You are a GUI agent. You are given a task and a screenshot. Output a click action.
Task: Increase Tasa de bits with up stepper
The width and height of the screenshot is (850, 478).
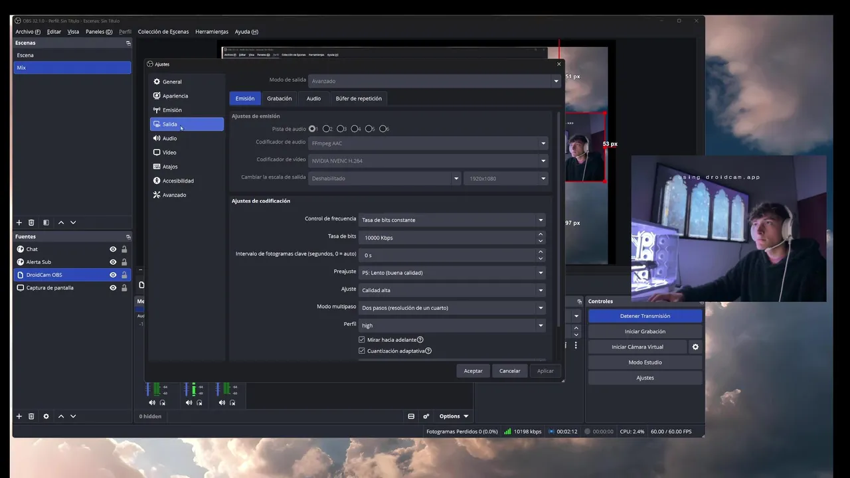coord(541,234)
